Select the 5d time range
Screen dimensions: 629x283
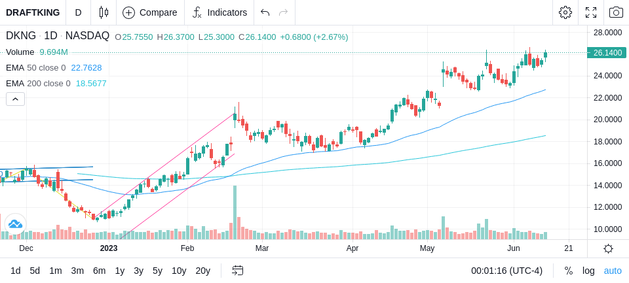click(x=35, y=271)
